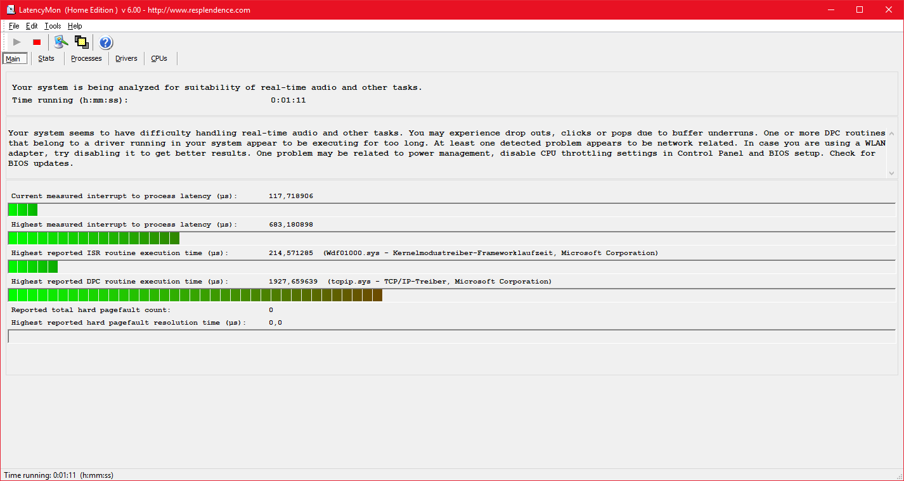Click the overlapping yellow squares toolbar icon
The height and width of the screenshot is (481, 904).
click(x=81, y=42)
